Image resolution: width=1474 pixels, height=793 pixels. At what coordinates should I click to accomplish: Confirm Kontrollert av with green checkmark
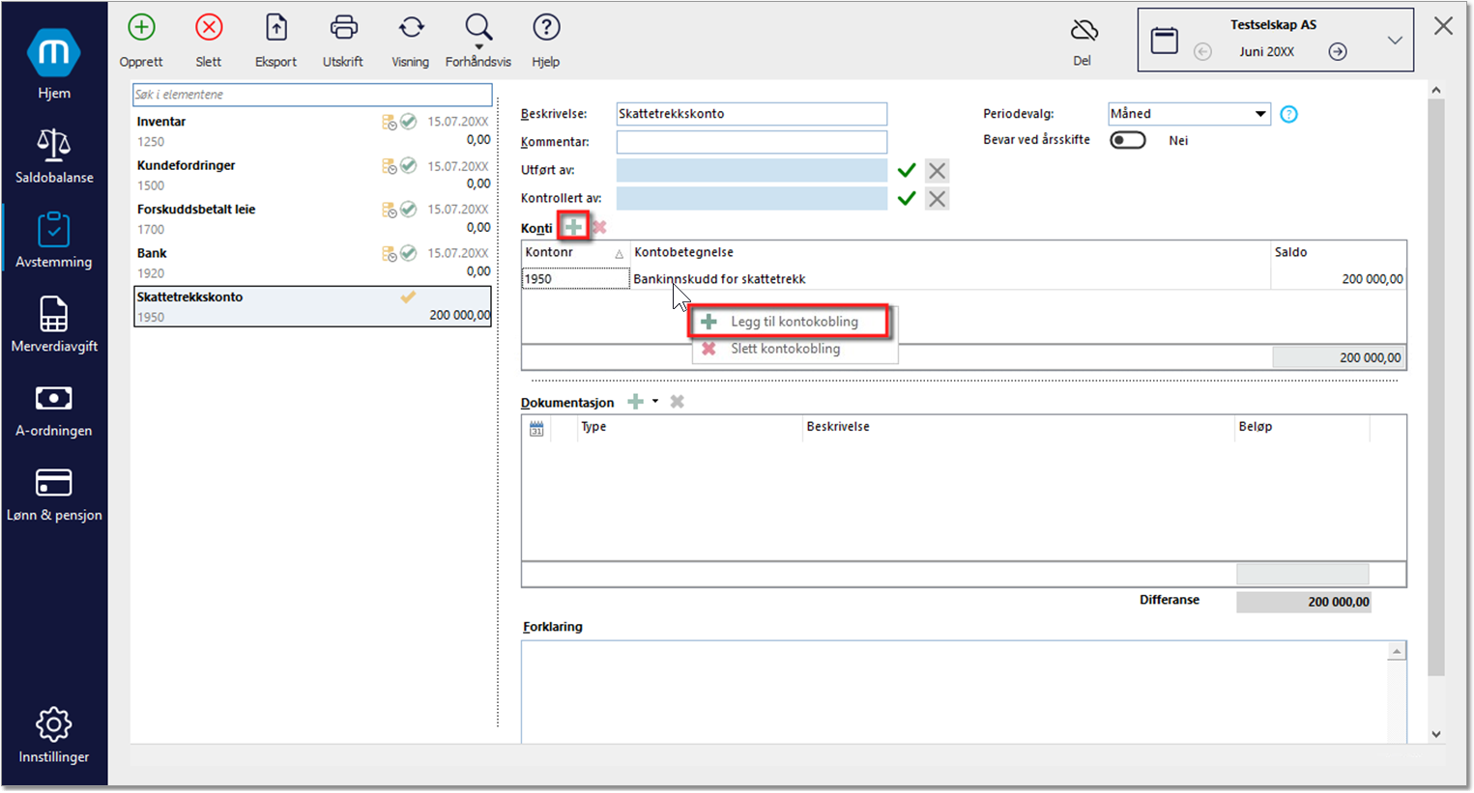(x=907, y=199)
